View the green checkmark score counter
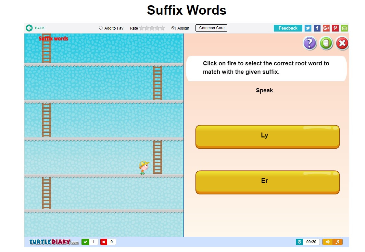365x252 pixels. pos(90,242)
